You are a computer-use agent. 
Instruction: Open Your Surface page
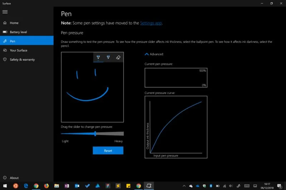27,50
